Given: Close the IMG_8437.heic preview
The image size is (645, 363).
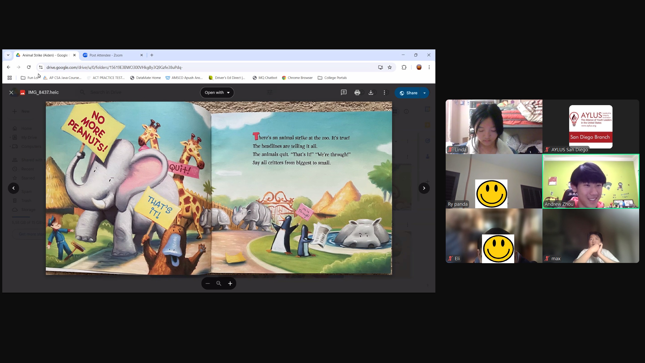Looking at the screenshot, I should (11, 93).
